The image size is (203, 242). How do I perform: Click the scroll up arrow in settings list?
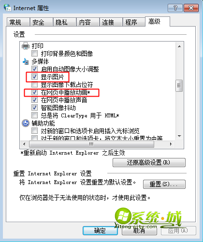[x=179, y=46]
